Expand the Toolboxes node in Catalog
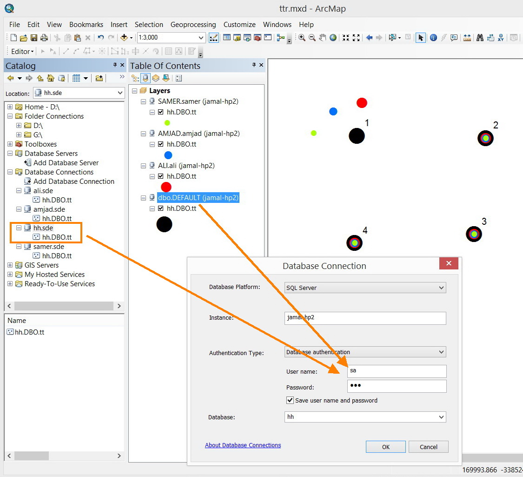Viewport: 523px width, 477px height. pyautogui.click(x=10, y=144)
